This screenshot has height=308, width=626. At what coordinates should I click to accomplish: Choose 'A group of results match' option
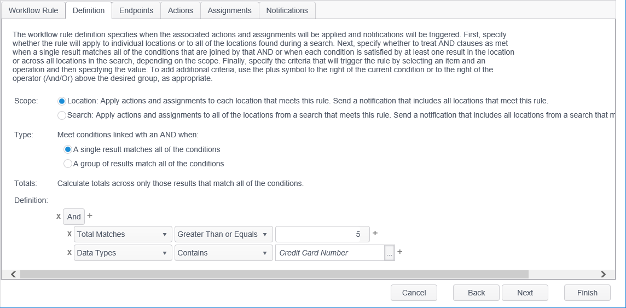[68, 164]
